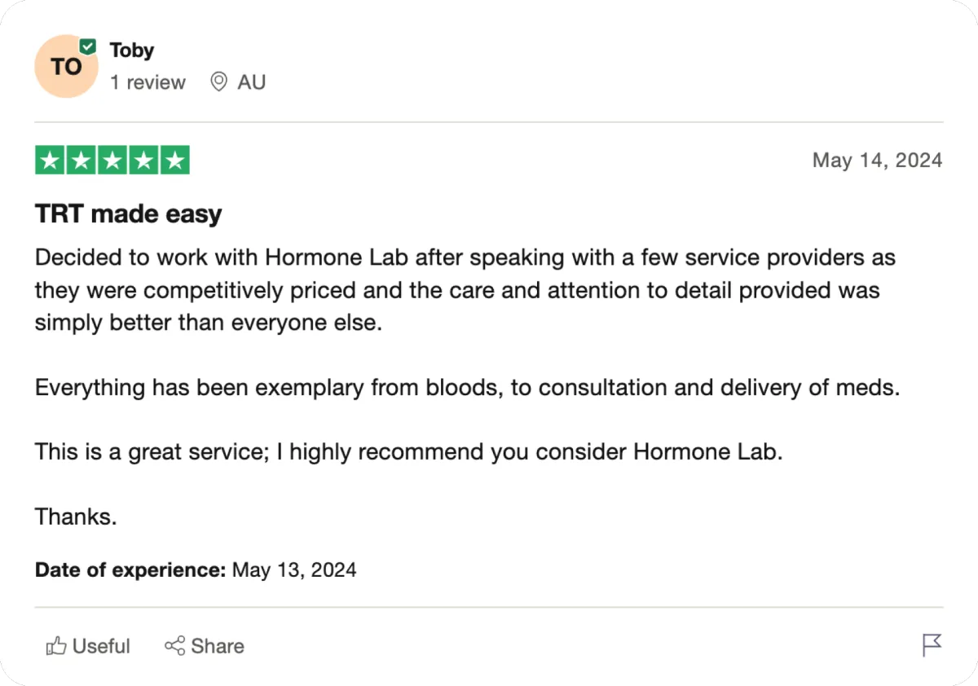The width and height of the screenshot is (978, 686).
Task: Open the TO profile avatar
Action: point(65,66)
